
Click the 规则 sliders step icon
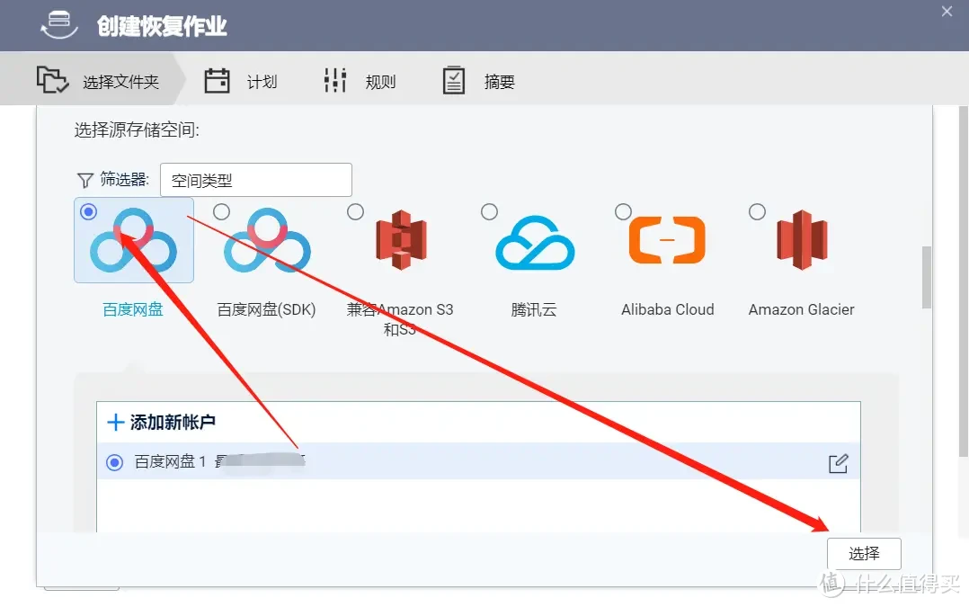point(335,80)
